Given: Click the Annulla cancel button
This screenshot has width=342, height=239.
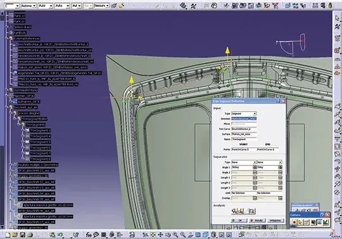Looking at the screenshot, I should click(x=258, y=221).
